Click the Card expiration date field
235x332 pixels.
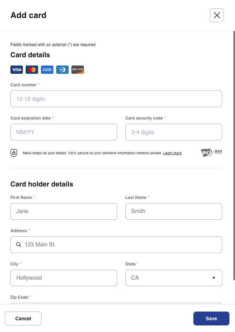coord(64,132)
